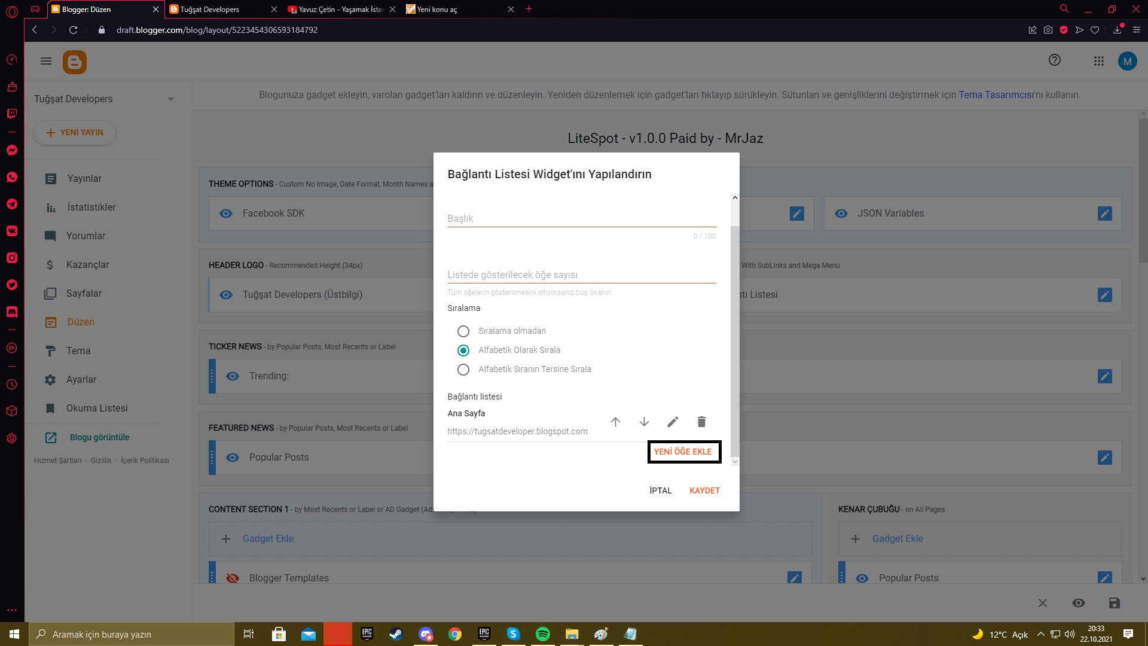This screenshot has height=646, width=1148.
Task: Edit the Ana Sayfa link with pencil icon
Action: (x=673, y=422)
